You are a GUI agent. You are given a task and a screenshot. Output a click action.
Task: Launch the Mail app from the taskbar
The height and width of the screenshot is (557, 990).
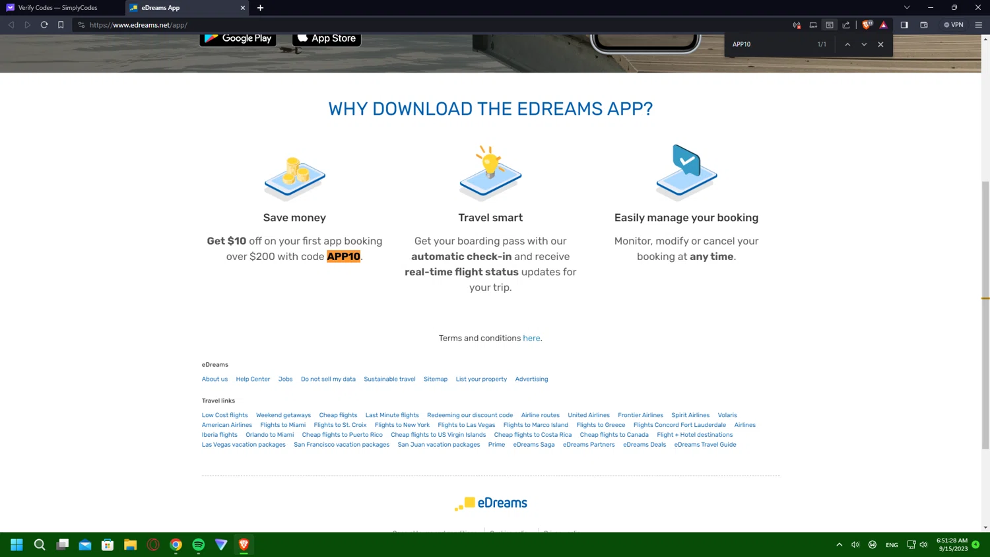[x=85, y=544]
